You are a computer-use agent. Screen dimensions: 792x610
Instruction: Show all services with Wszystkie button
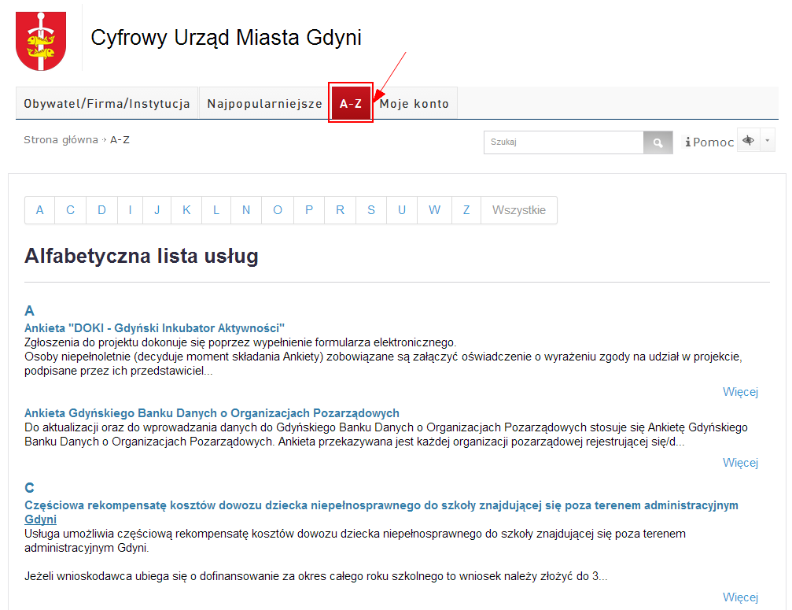coord(518,210)
